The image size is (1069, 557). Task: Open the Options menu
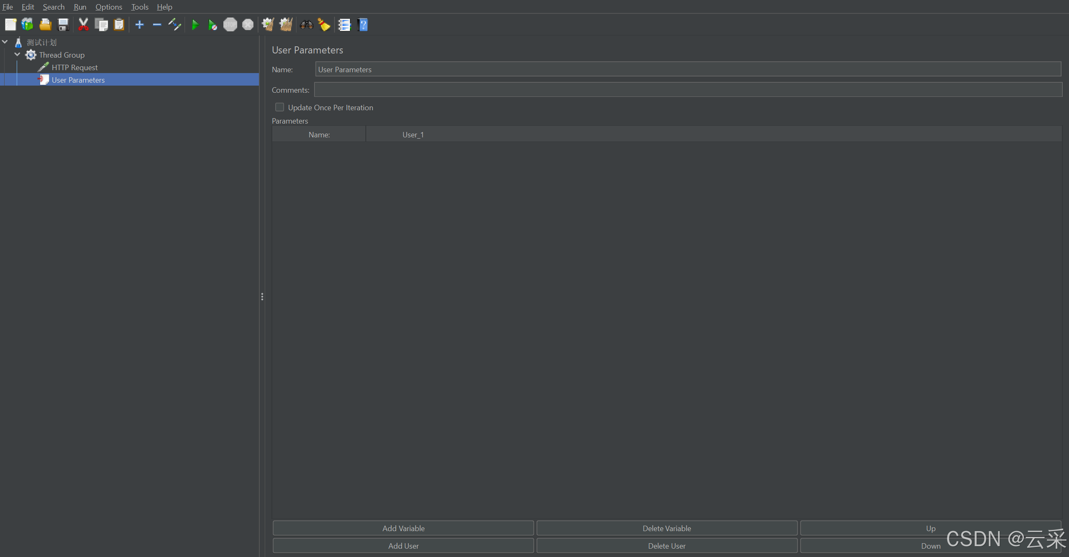tap(109, 7)
